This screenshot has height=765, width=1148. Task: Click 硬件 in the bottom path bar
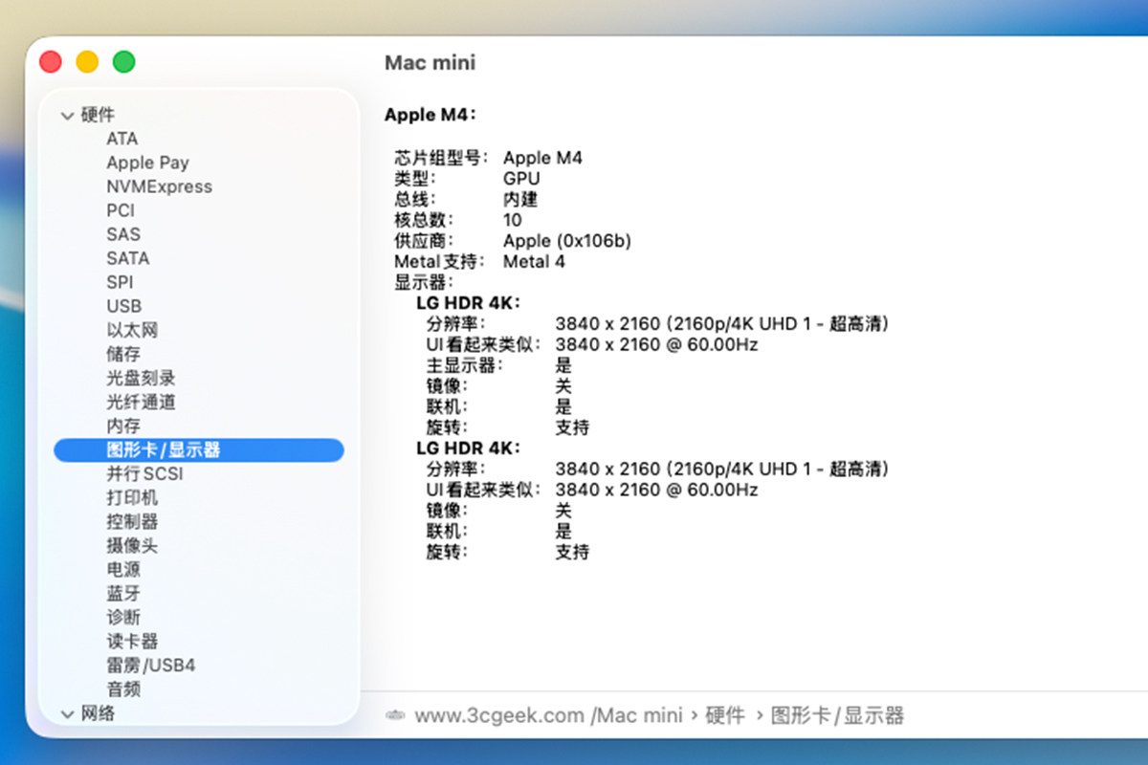[724, 715]
